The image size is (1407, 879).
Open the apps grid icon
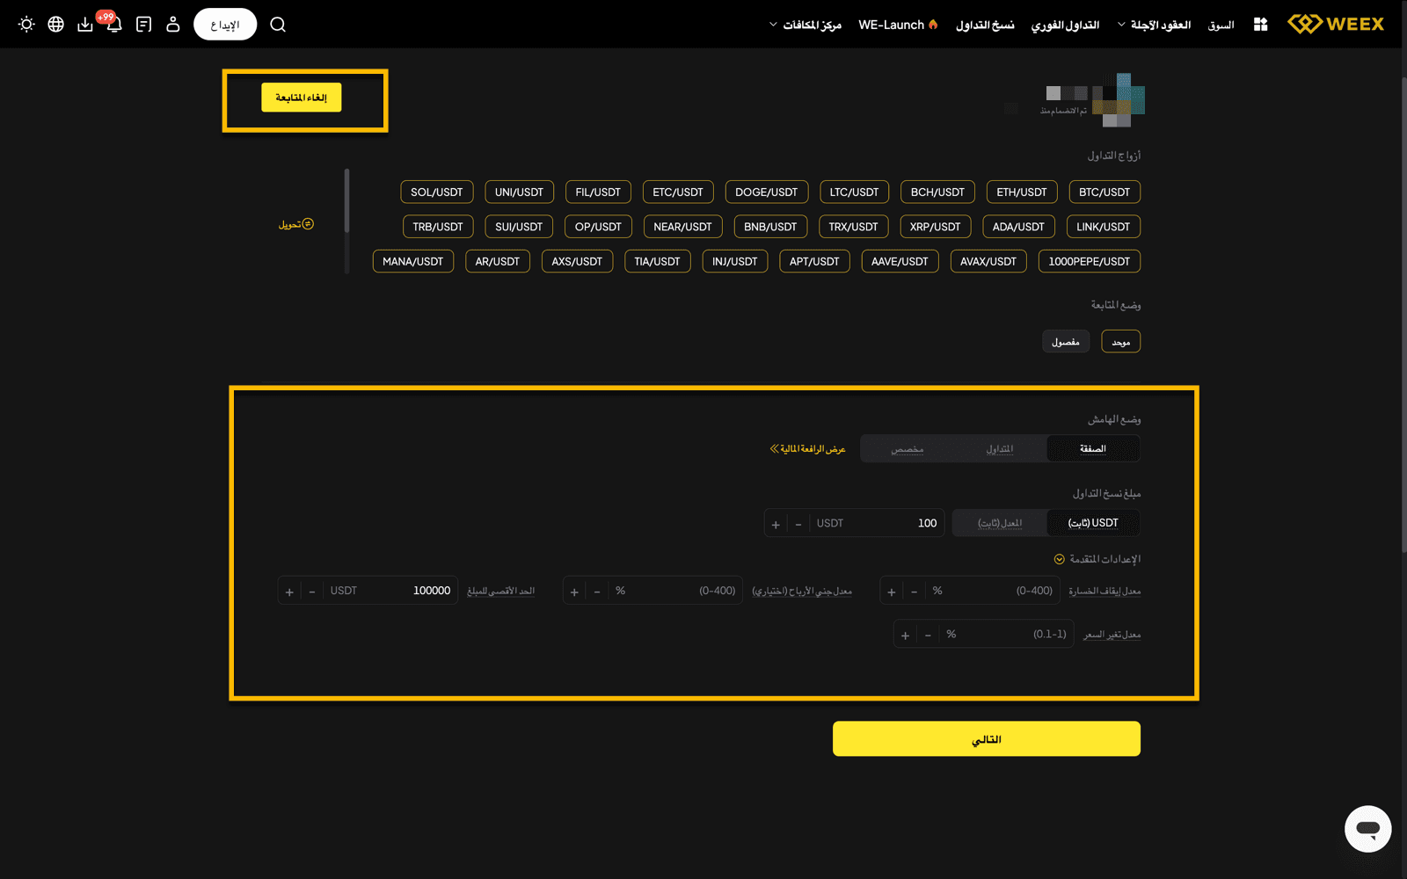(x=1260, y=25)
